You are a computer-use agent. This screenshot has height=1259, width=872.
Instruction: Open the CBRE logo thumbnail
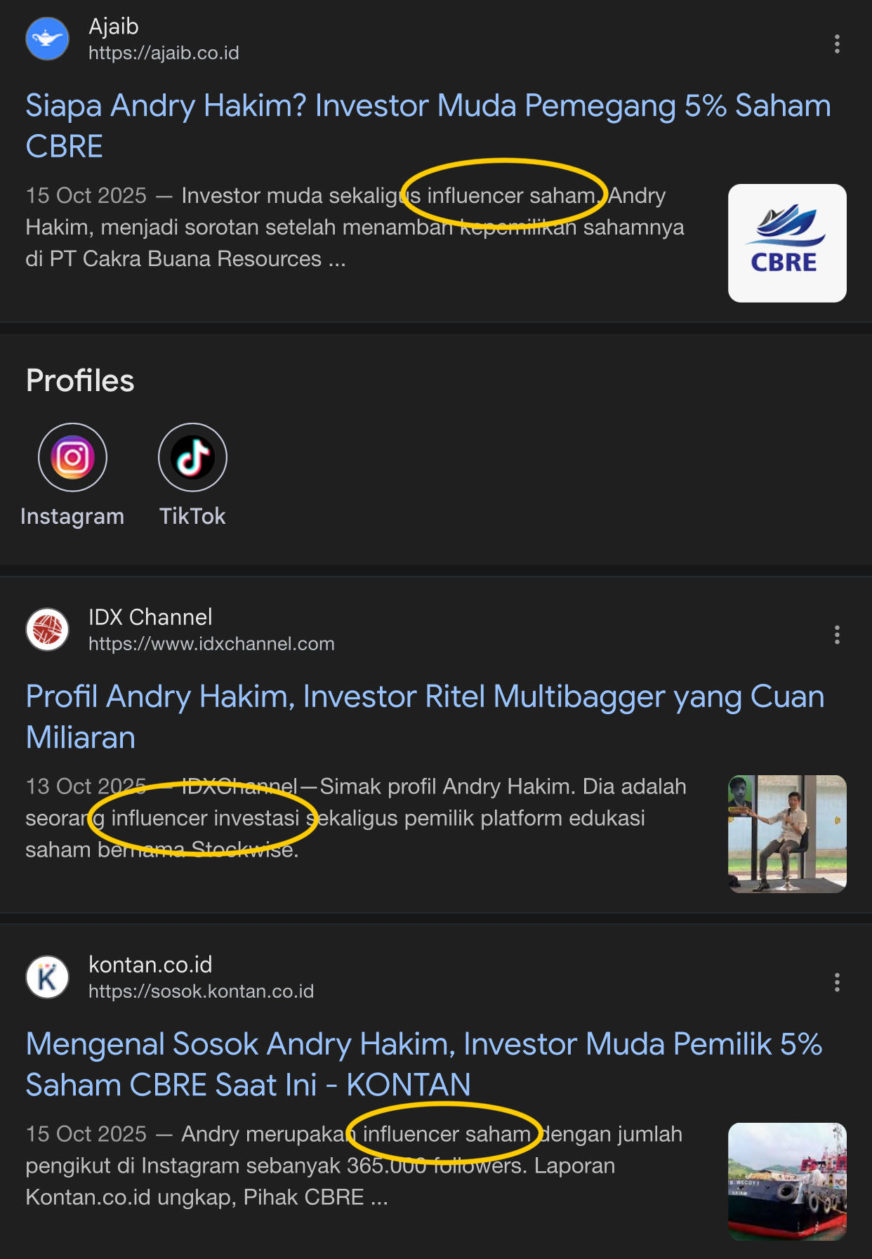tap(786, 243)
